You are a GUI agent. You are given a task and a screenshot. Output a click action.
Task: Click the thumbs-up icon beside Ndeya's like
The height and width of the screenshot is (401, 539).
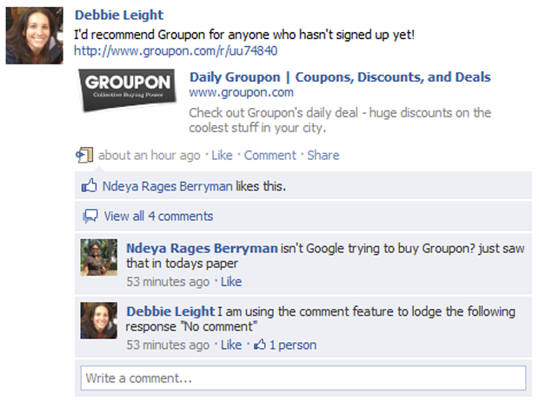click(89, 185)
